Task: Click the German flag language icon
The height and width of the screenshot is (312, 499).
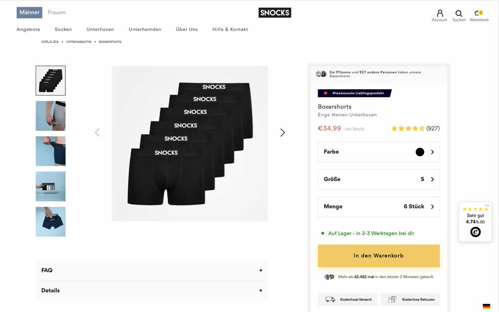Action: pos(486,307)
